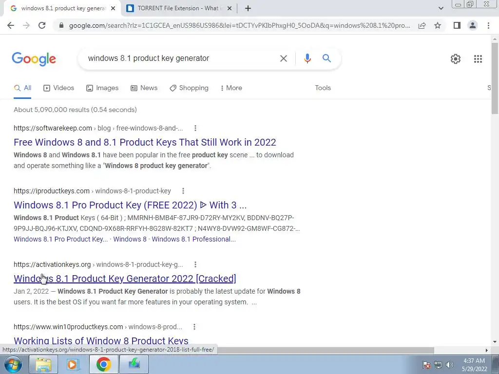Screen dimensions: 499x374
Task: Follow the Windows 8.1 Pro Product Key... sitelink
Action: pyautogui.click(x=61, y=239)
